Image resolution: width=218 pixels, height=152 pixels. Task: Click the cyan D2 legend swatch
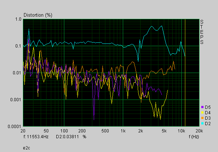(x=202, y=123)
